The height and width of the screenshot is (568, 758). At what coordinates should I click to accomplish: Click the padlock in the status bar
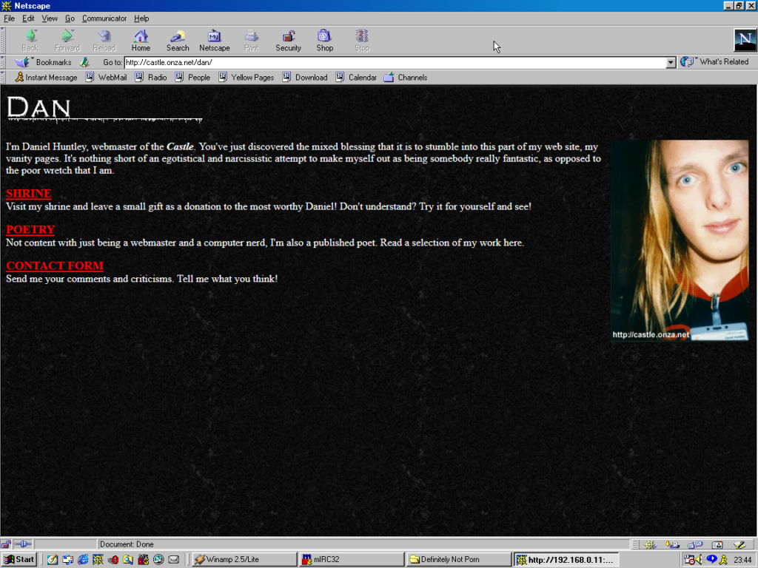click(x=6, y=544)
